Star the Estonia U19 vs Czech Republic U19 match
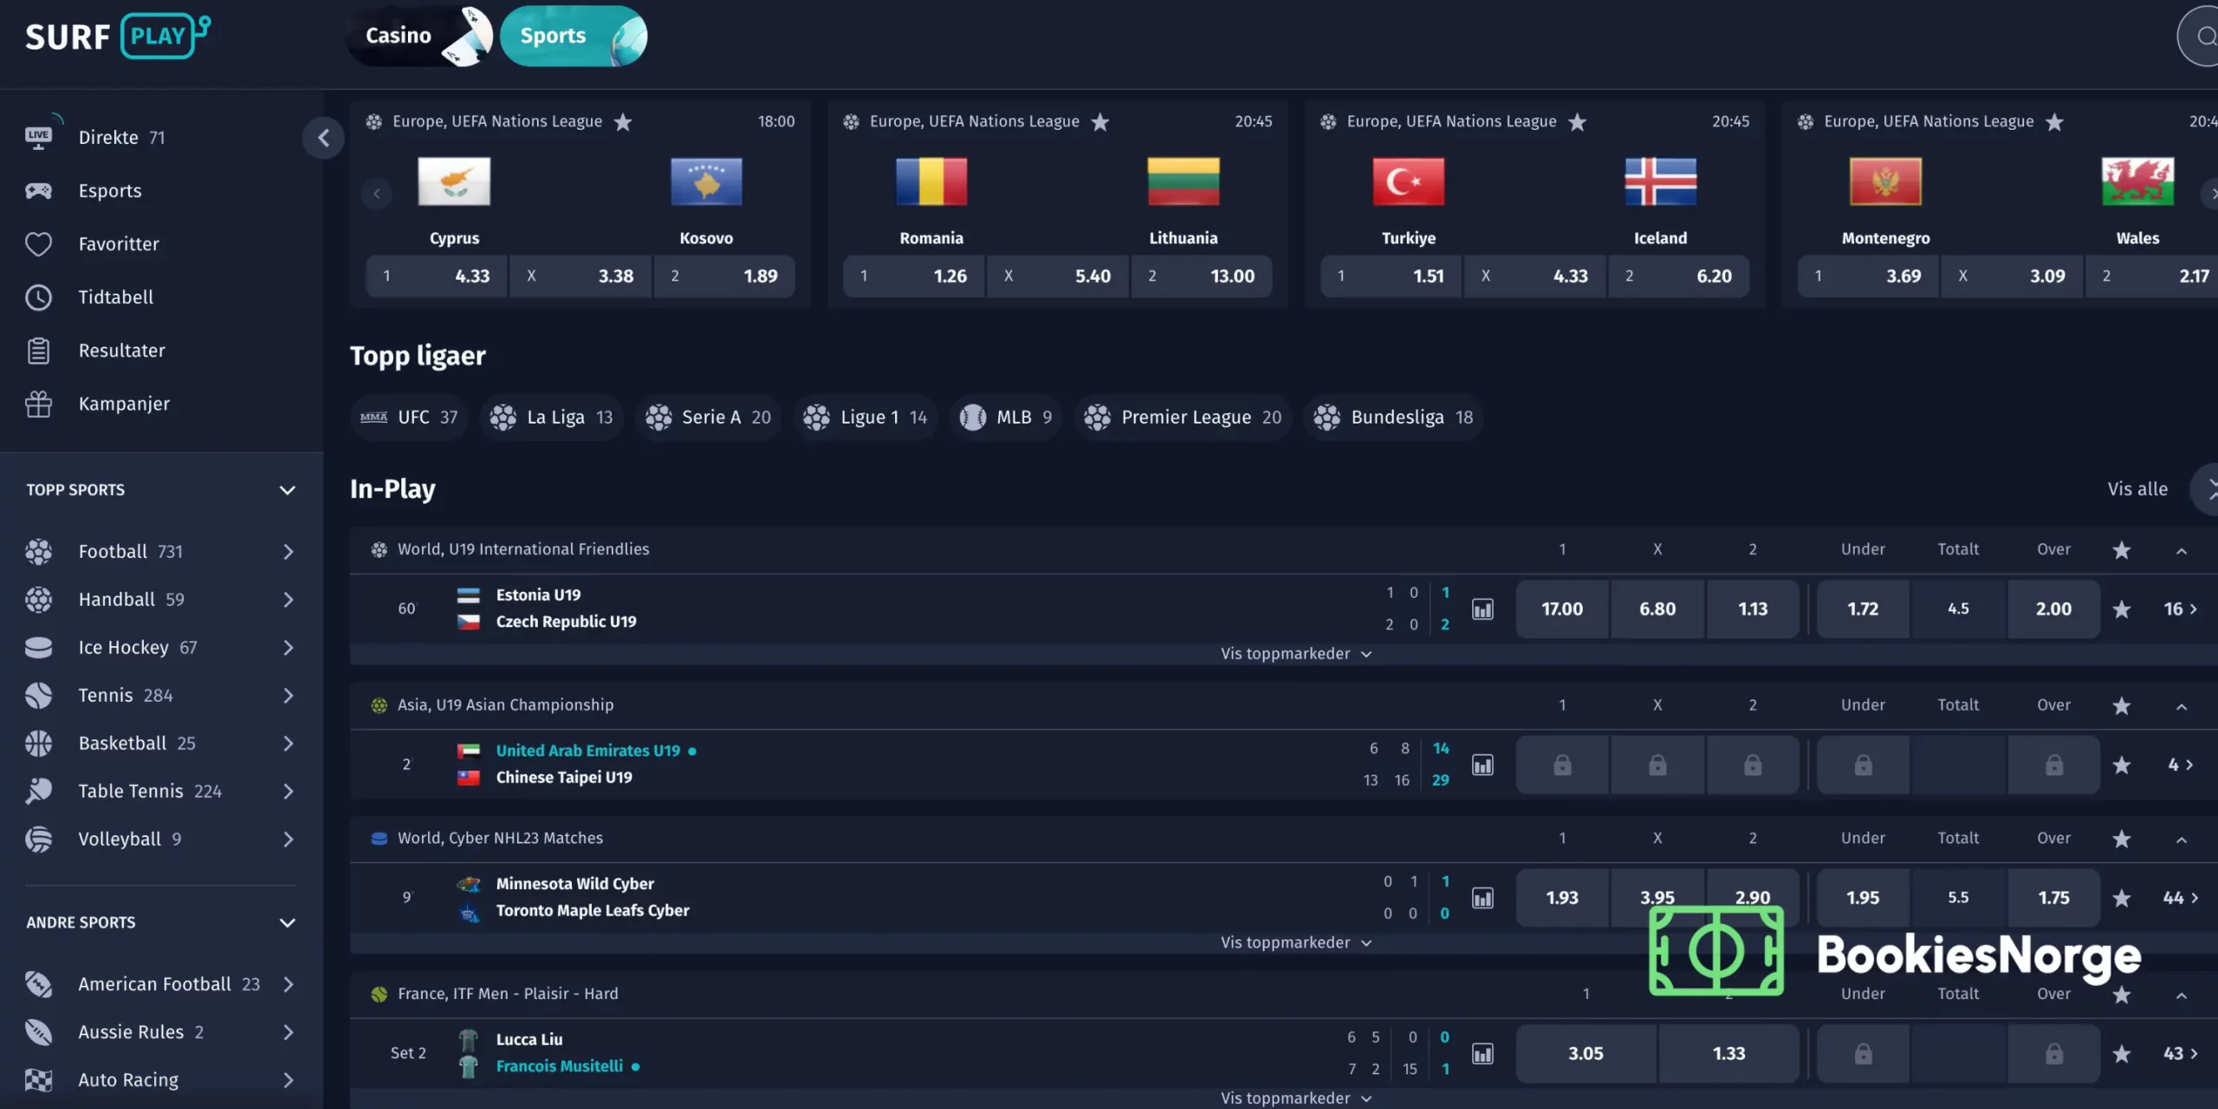This screenshot has width=2218, height=1109. (x=2121, y=609)
